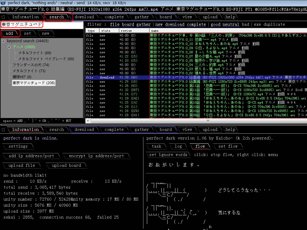
Task: Open the upper upload tab
Action: [210, 17]
